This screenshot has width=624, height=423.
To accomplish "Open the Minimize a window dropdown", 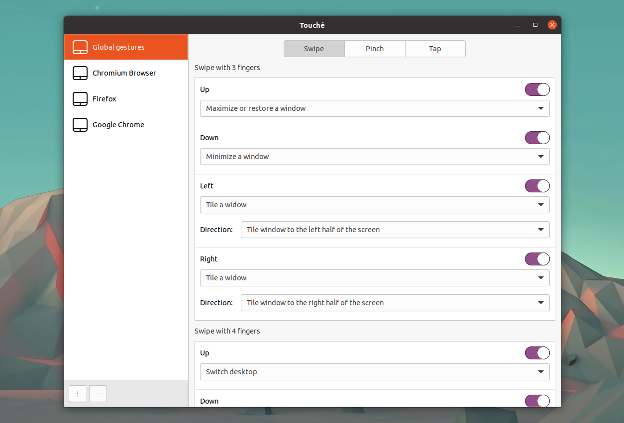I will coord(374,156).
